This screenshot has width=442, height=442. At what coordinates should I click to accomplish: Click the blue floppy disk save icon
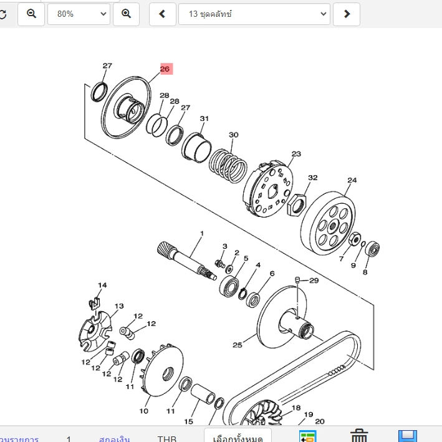[x=408, y=436]
